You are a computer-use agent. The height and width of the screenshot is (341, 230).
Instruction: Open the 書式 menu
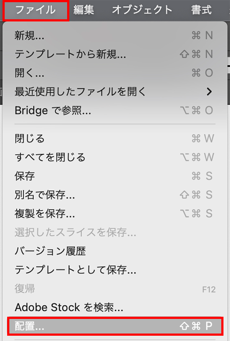click(x=201, y=10)
